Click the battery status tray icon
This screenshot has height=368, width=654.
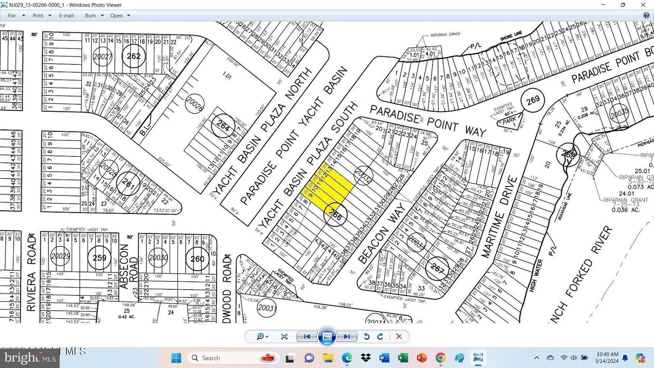pyautogui.click(x=585, y=358)
